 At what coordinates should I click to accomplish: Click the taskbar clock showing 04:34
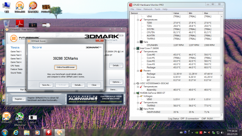click(x=232, y=133)
